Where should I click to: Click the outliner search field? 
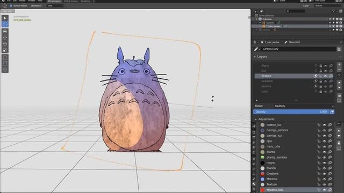point(296,11)
